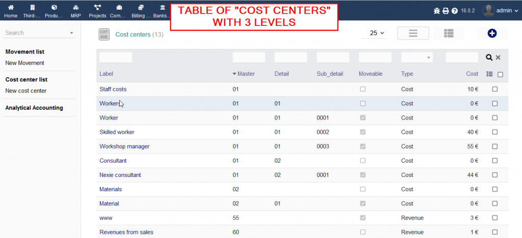The image size is (522, 238).
Task: Go to the MRP top menu
Action: click(x=76, y=11)
